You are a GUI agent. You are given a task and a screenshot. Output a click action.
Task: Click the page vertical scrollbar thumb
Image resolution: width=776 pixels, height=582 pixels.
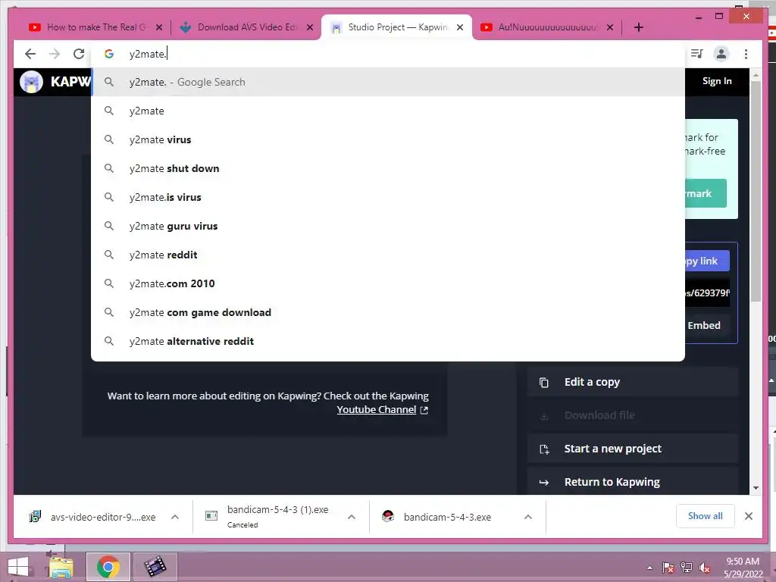[x=756, y=190]
